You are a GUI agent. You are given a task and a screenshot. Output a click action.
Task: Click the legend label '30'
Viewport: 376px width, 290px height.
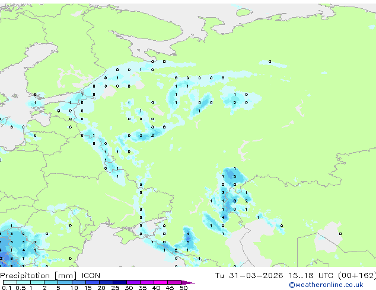(x=129, y=288)
